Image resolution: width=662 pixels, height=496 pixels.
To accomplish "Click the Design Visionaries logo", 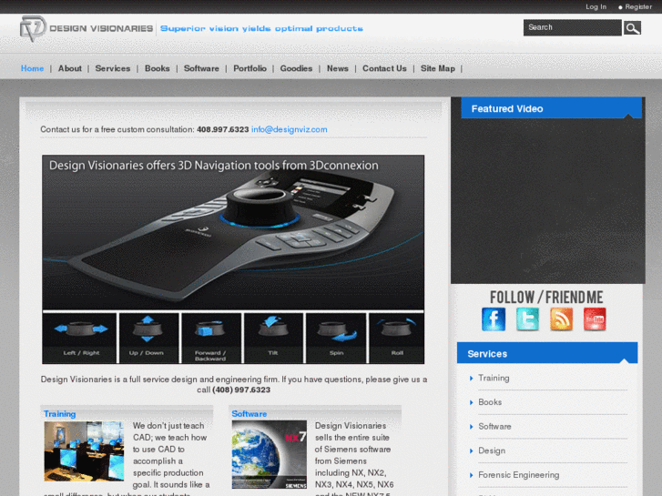I will (x=87, y=28).
